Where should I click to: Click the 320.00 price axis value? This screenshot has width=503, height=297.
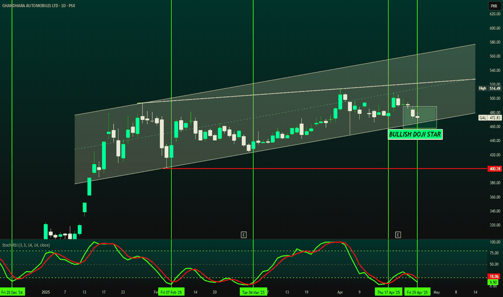tap(495, 225)
